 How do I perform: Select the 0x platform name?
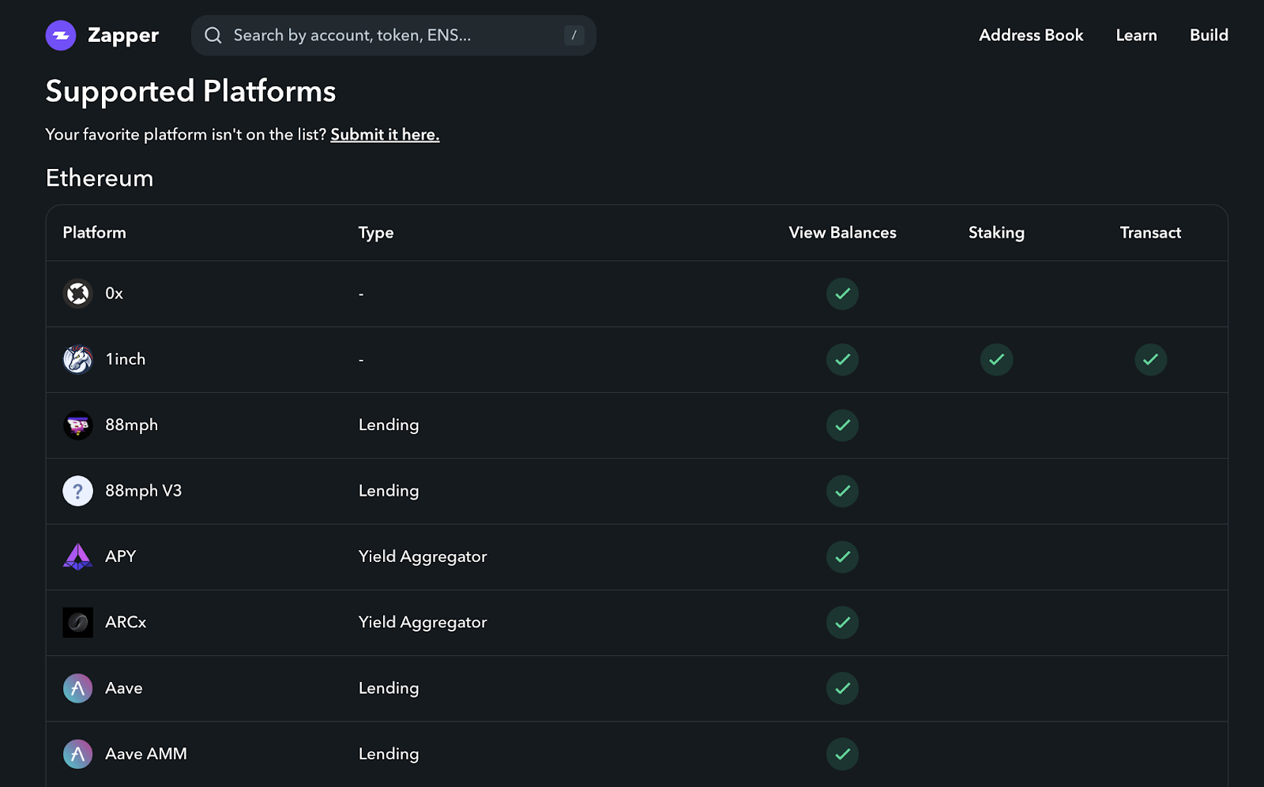click(x=114, y=294)
